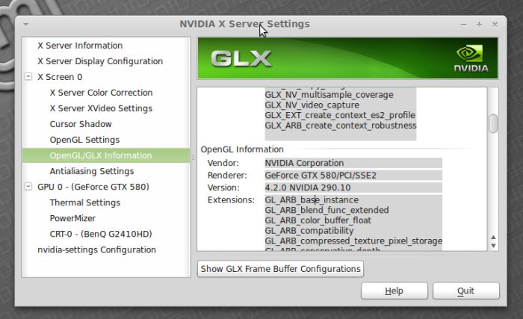Click GLX_NV_multisample_coverage text
The image size is (523, 319).
(329, 95)
